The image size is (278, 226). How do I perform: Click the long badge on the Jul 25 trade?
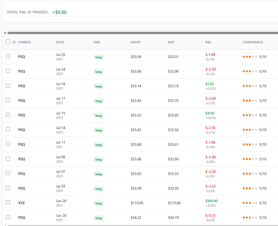pos(99,57)
